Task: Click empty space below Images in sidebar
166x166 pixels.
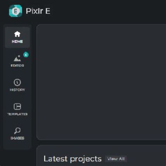Action: 17,145
